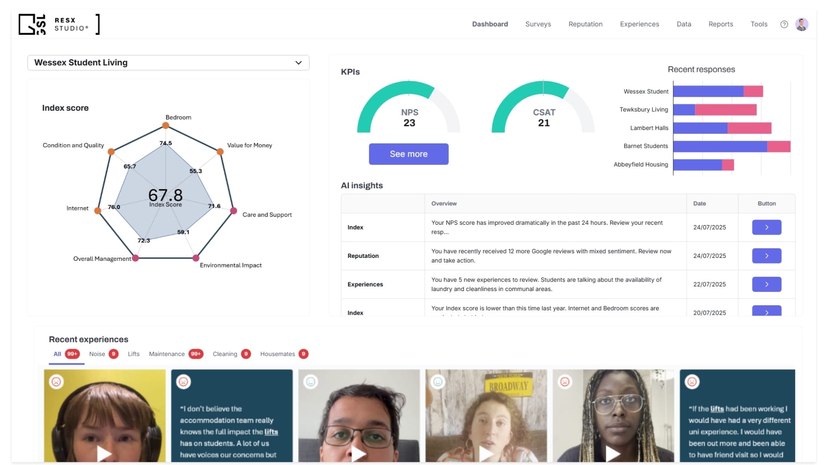Open arrow button for Reputation insight

click(x=766, y=256)
